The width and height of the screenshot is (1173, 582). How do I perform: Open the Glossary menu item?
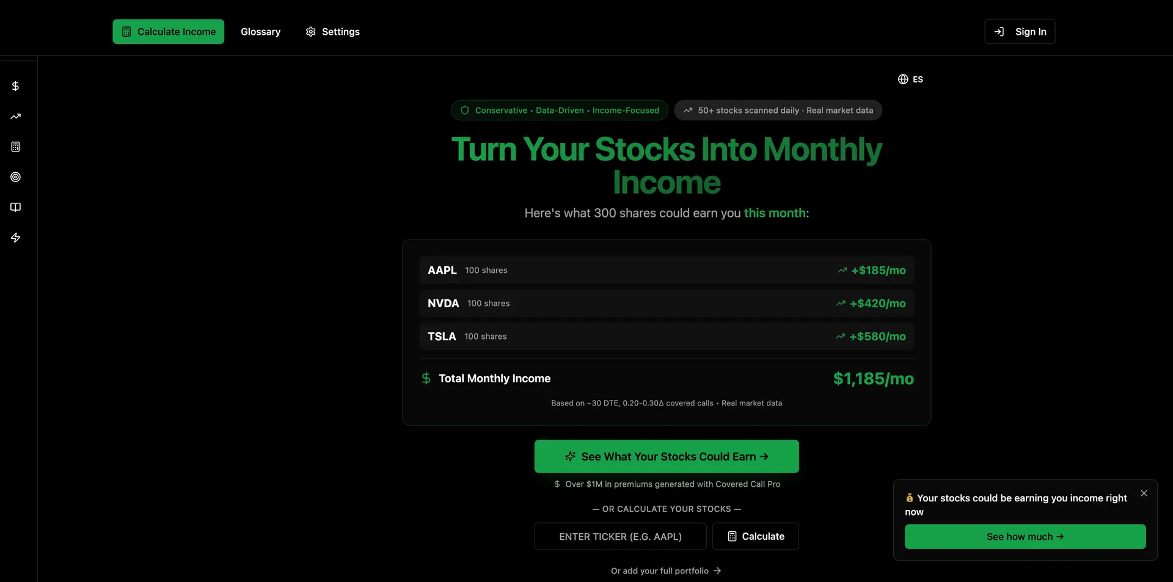260,32
